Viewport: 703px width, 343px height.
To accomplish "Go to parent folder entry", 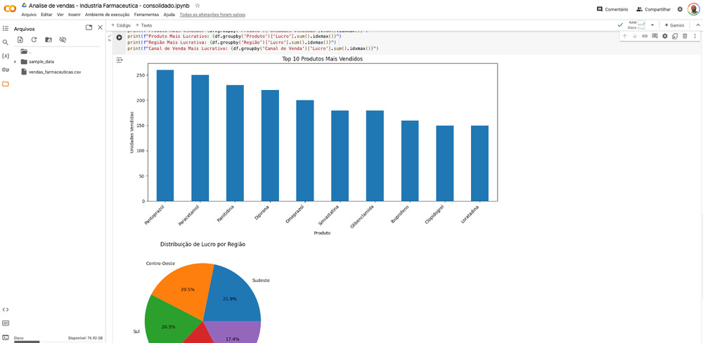I will [25, 51].
